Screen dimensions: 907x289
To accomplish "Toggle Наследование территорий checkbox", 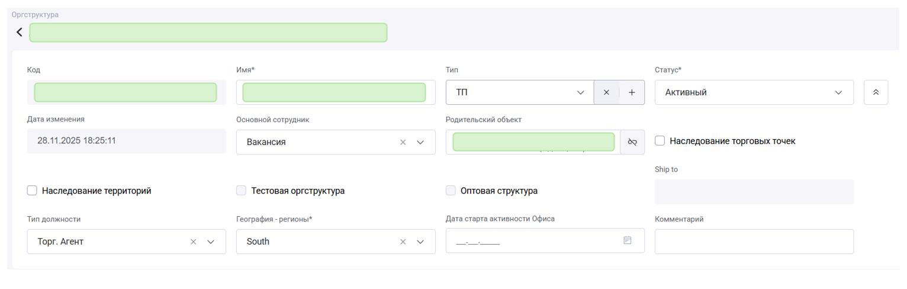I will [32, 191].
